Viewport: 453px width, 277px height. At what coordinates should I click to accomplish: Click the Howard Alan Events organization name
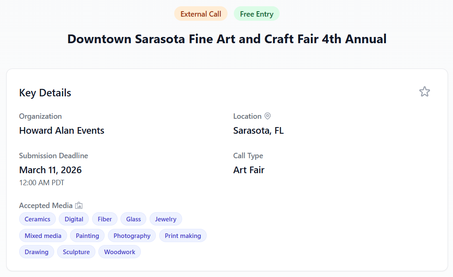click(61, 130)
